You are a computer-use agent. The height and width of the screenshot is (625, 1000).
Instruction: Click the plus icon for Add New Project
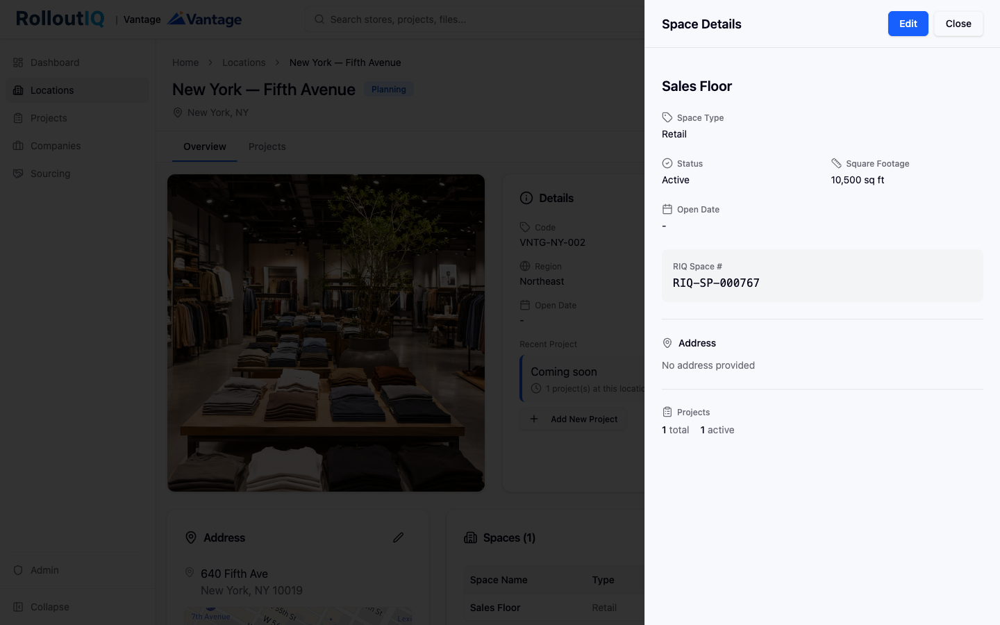[x=534, y=419]
